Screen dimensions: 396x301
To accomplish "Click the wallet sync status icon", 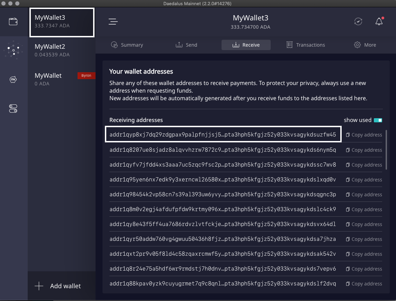I will click(358, 21).
